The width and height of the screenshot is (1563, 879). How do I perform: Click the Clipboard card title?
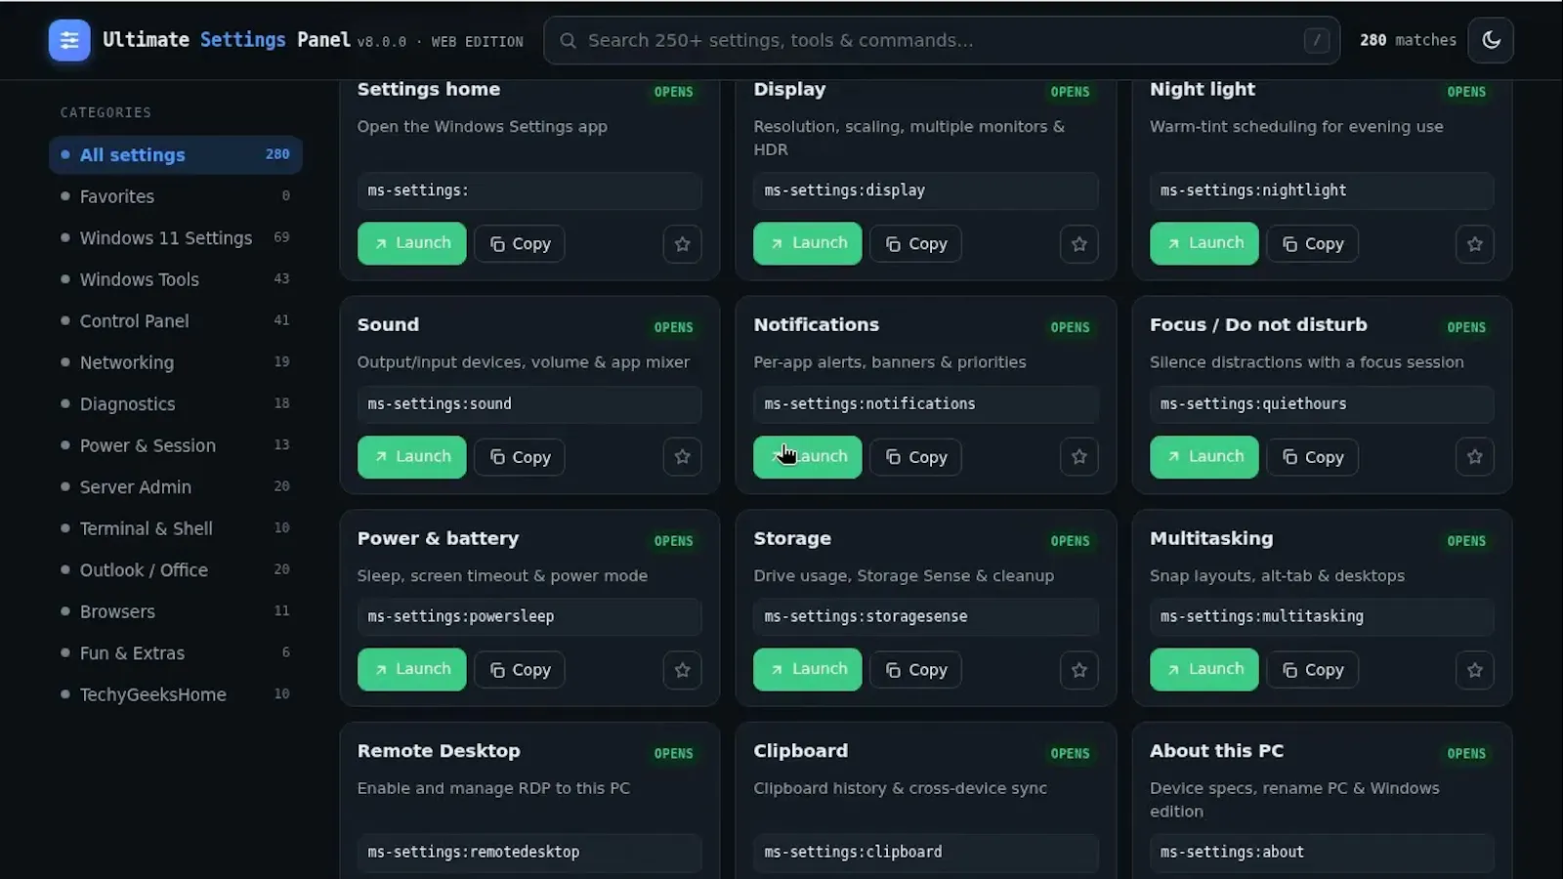pos(801,751)
